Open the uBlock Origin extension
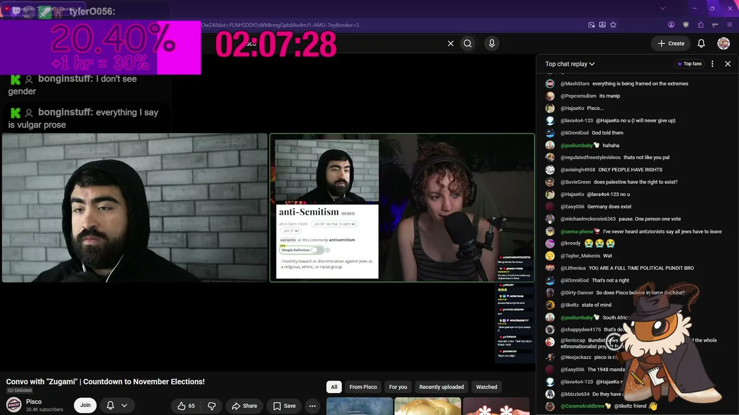The width and height of the screenshot is (739, 415). point(686,25)
